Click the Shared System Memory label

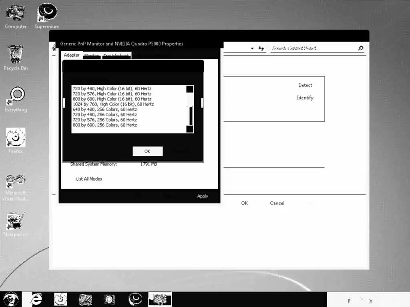coord(94,164)
